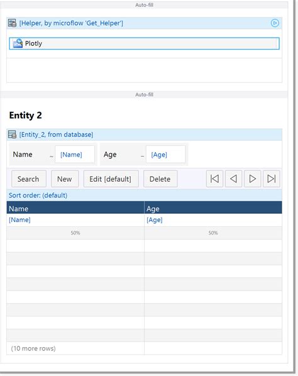Image resolution: width=298 pixels, height=376 pixels.
Task: Select the Plotly widget icon
Action: (x=18, y=43)
